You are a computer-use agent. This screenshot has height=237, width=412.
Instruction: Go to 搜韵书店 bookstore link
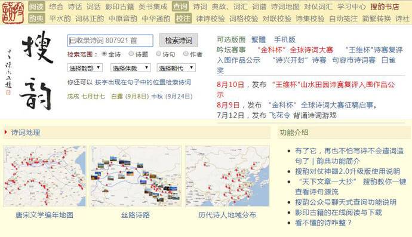(385, 7)
